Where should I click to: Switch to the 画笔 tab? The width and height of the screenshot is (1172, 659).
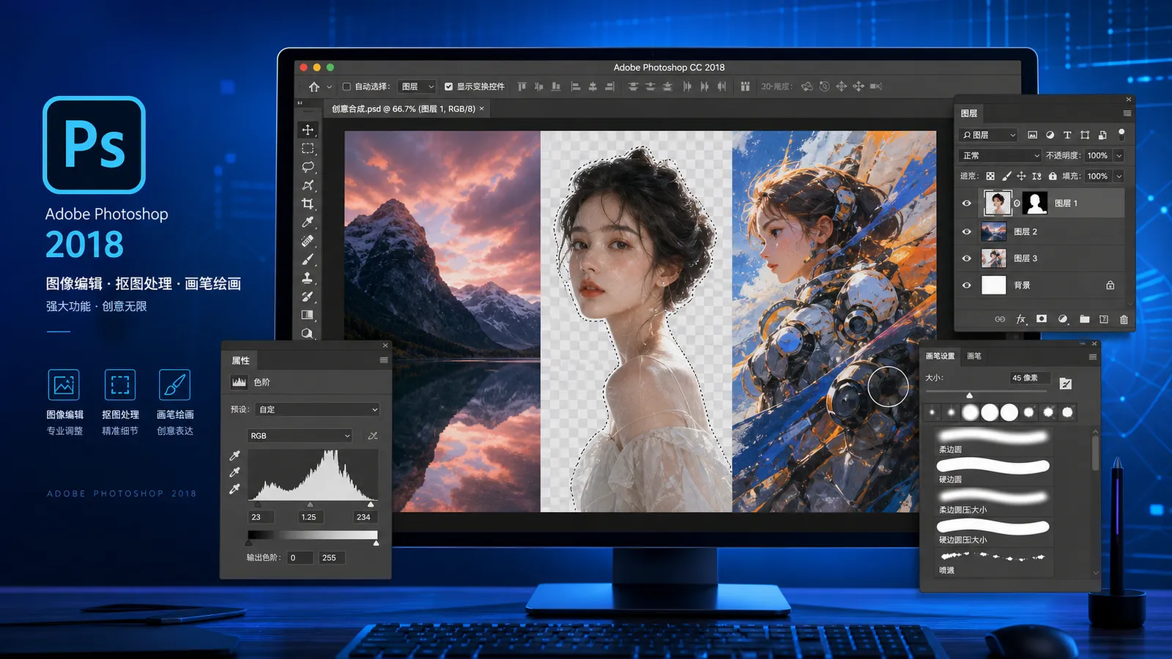(974, 356)
